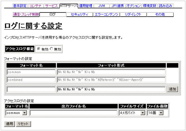
Task: Click the リセット button
Action: 24,124
